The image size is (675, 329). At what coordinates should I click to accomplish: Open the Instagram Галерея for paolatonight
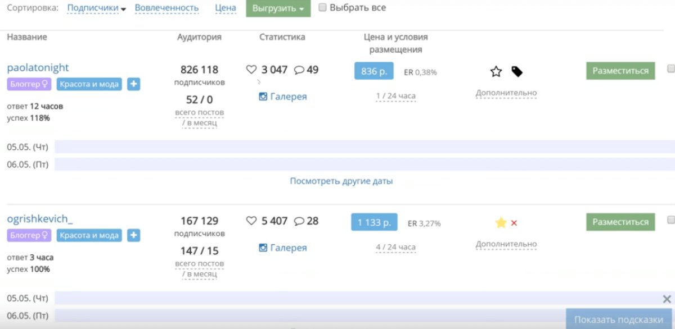[284, 96]
